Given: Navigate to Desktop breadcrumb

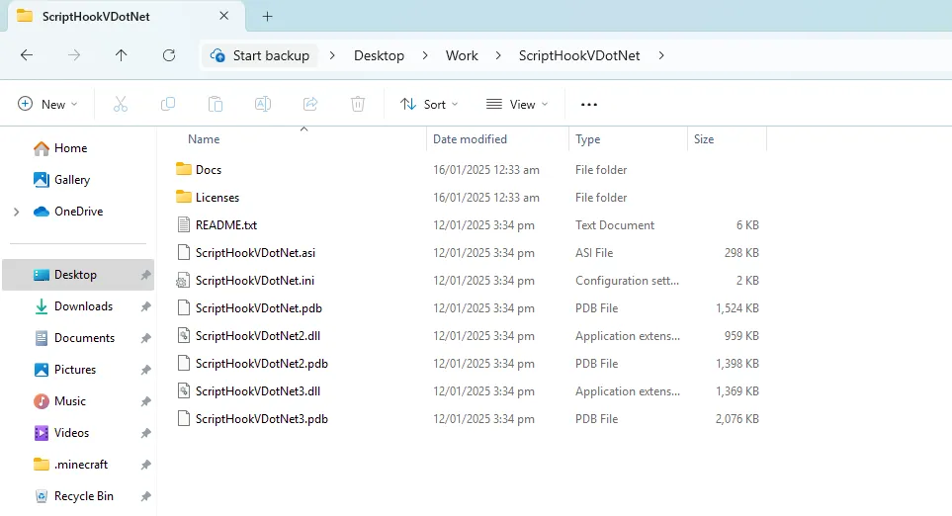Looking at the screenshot, I should click(379, 55).
